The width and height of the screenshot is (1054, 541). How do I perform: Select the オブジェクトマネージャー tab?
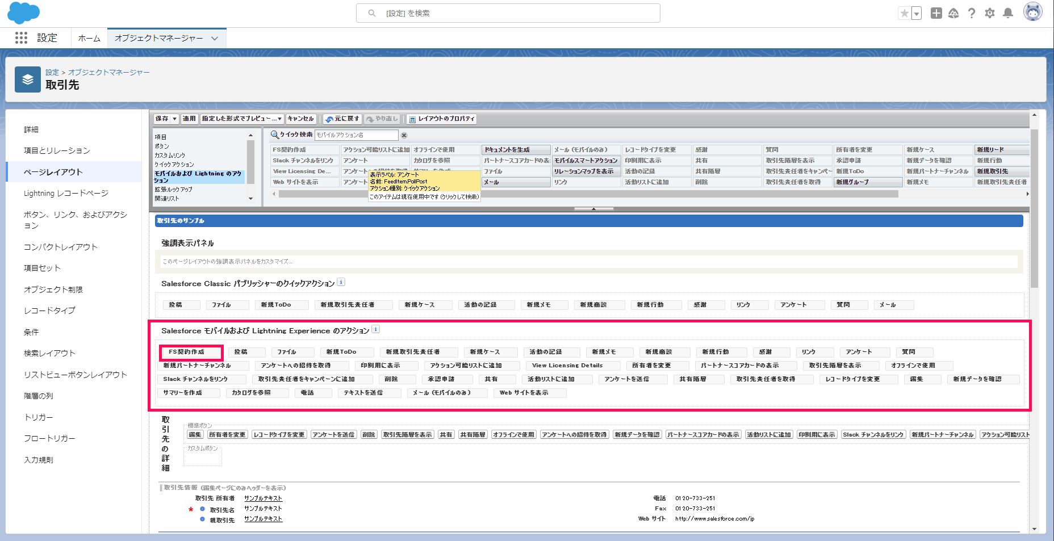click(x=158, y=38)
